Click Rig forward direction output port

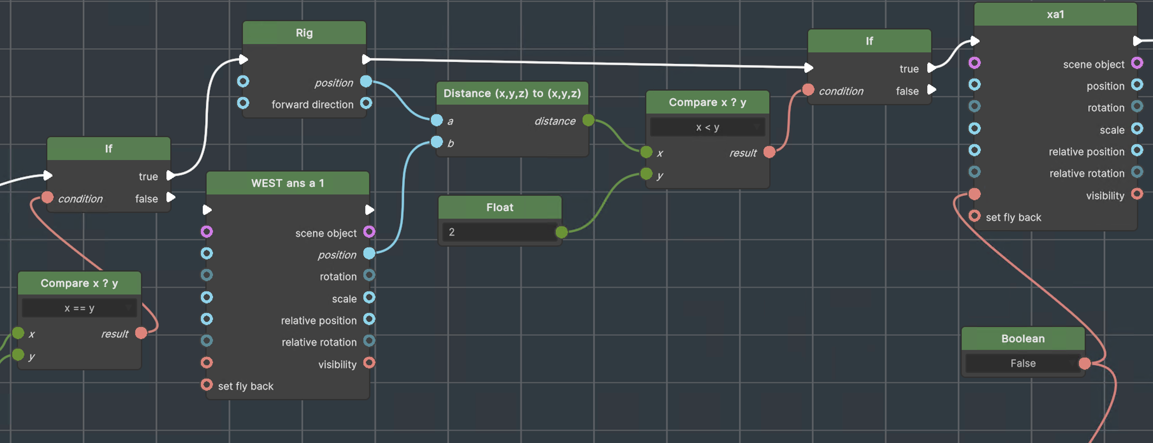point(366,103)
